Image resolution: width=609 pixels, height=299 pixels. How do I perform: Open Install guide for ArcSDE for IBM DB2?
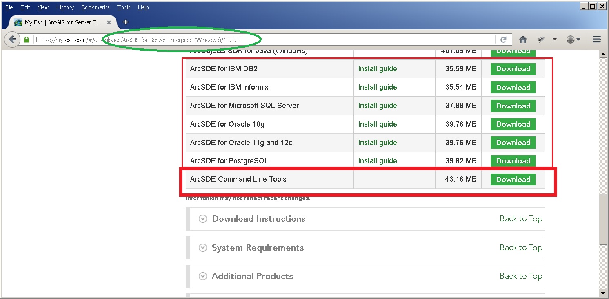(x=378, y=69)
